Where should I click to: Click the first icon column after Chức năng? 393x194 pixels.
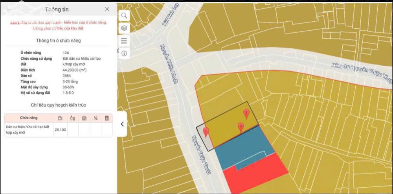coord(60,118)
